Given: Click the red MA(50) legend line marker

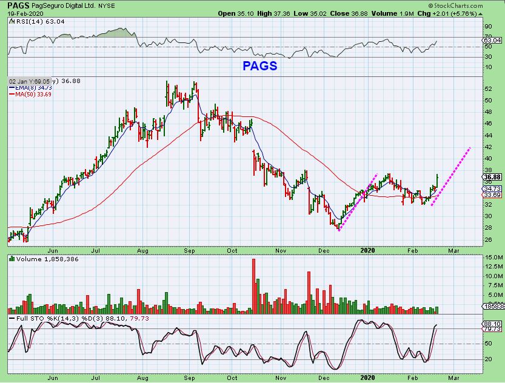Looking at the screenshot, I should [x=12, y=95].
